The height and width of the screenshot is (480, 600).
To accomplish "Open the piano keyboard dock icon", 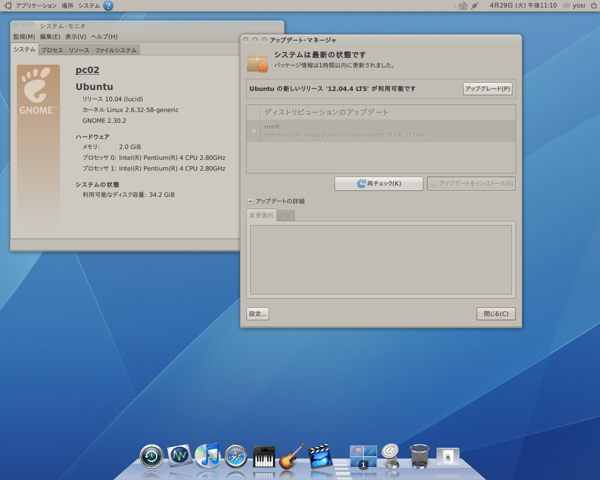I will point(264,457).
